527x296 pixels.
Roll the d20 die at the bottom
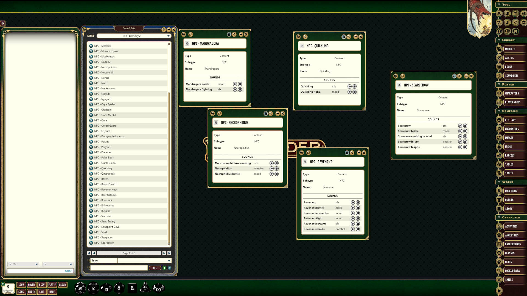80,288
